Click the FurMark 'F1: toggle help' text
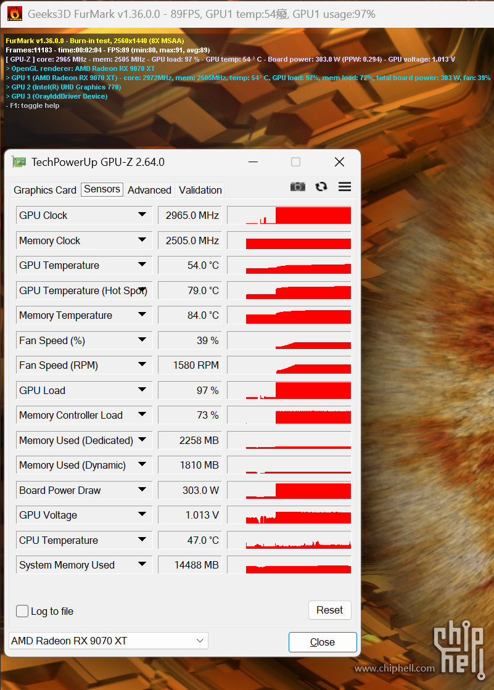The height and width of the screenshot is (690, 494). coord(33,105)
